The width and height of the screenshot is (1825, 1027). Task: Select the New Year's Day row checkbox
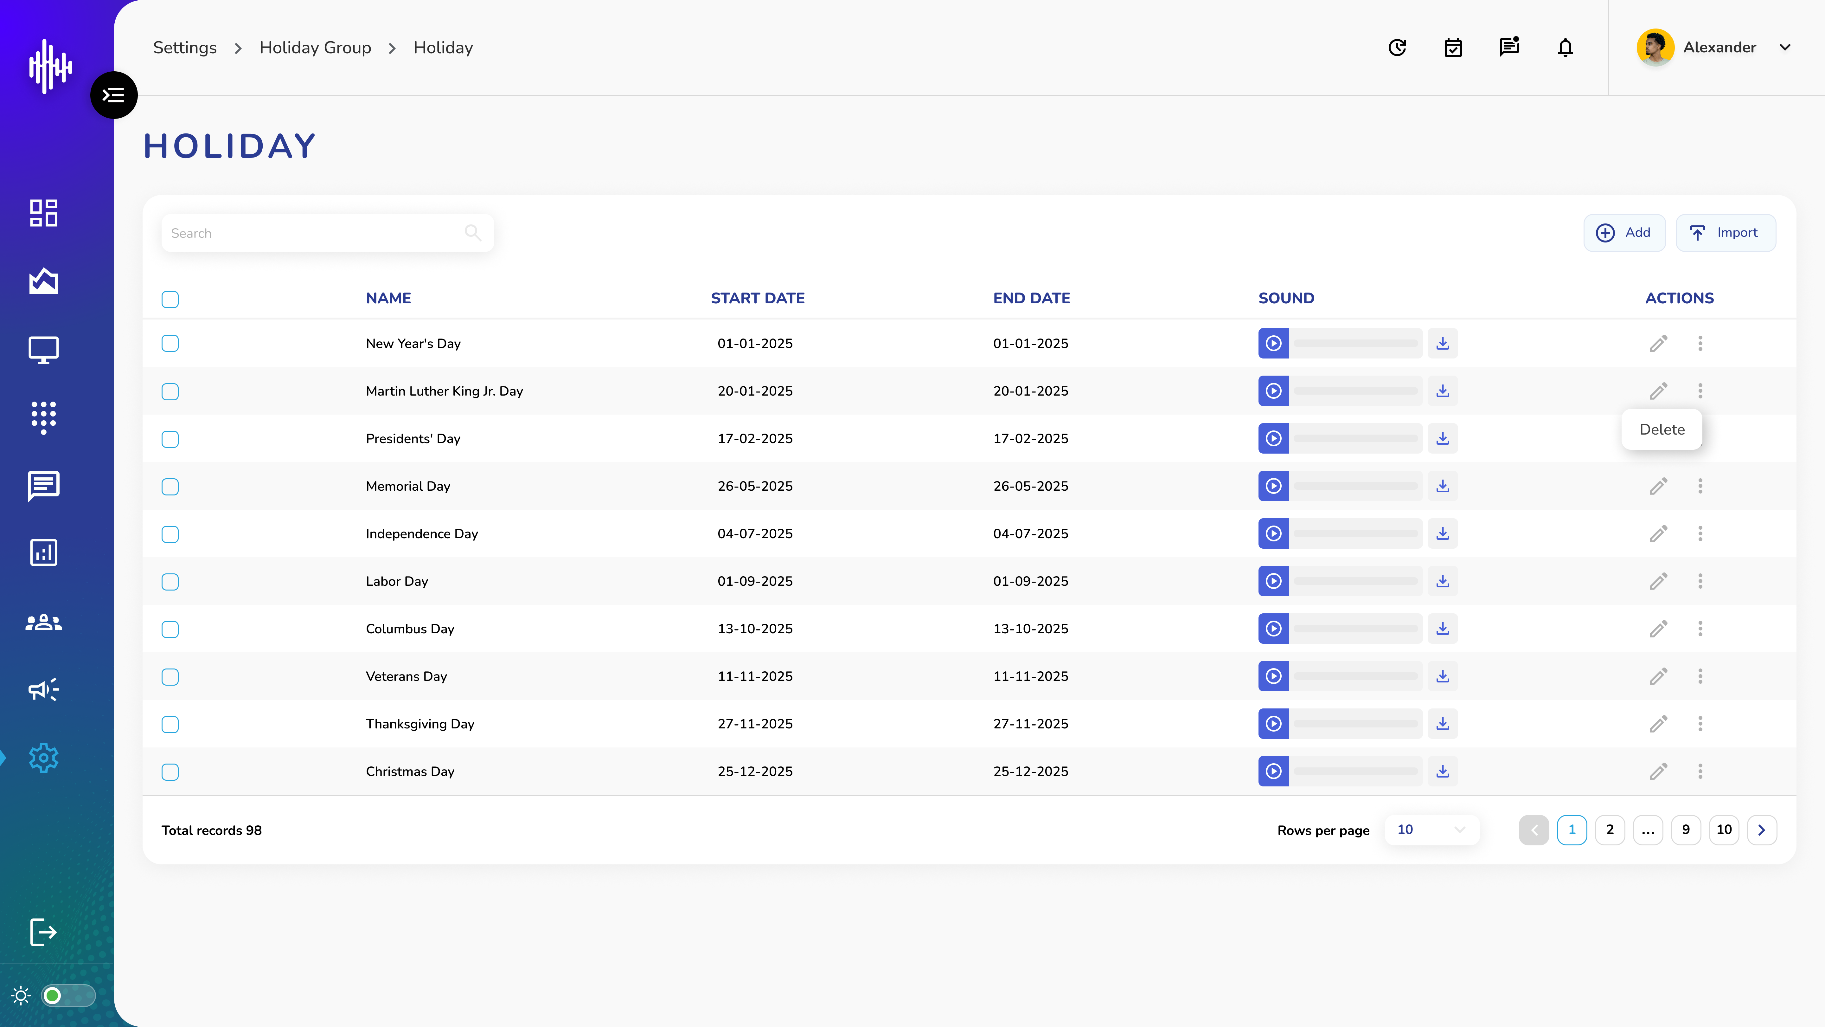click(x=170, y=343)
